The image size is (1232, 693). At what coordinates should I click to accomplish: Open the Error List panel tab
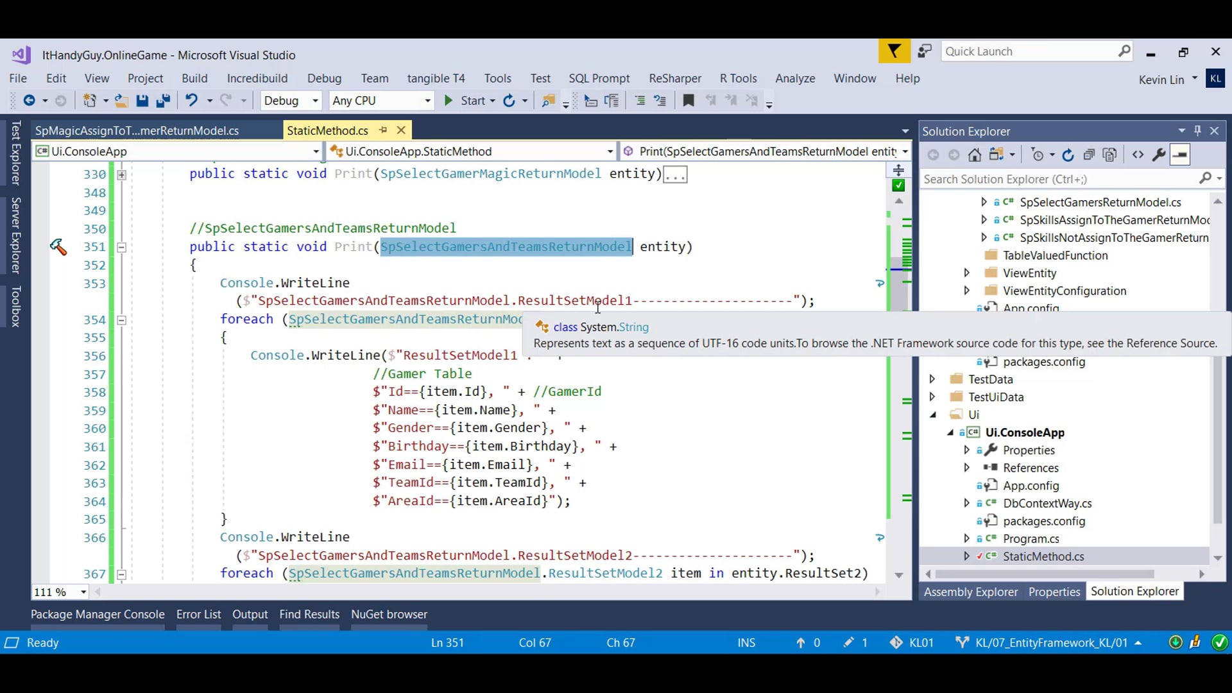198,614
